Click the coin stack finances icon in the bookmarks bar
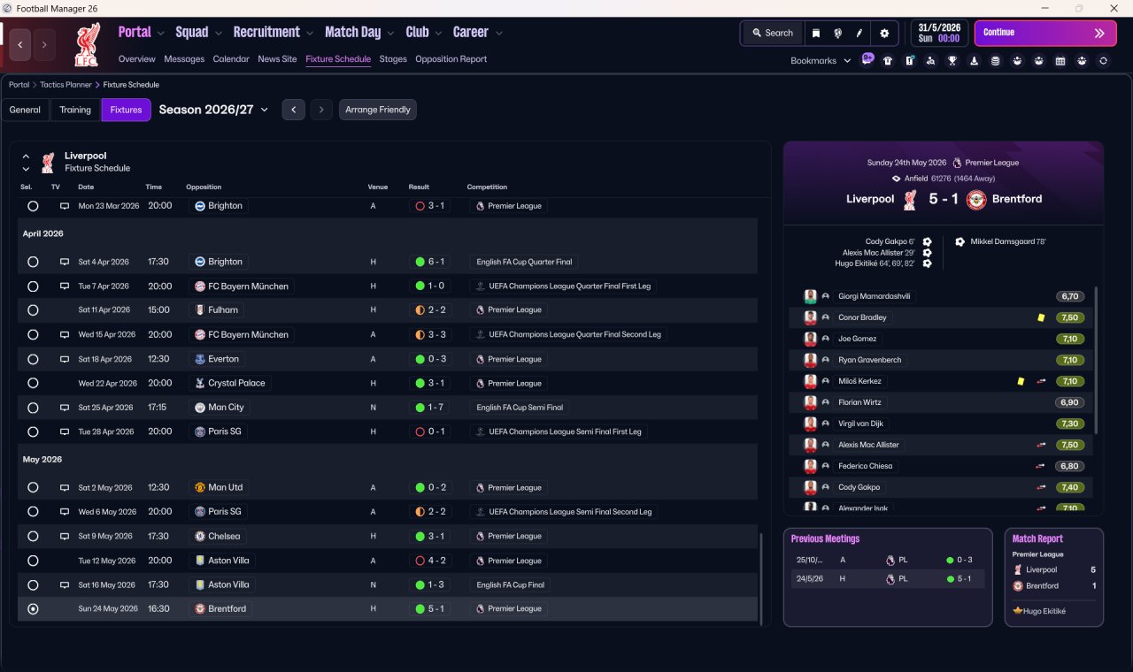This screenshot has width=1133, height=672. (x=996, y=61)
